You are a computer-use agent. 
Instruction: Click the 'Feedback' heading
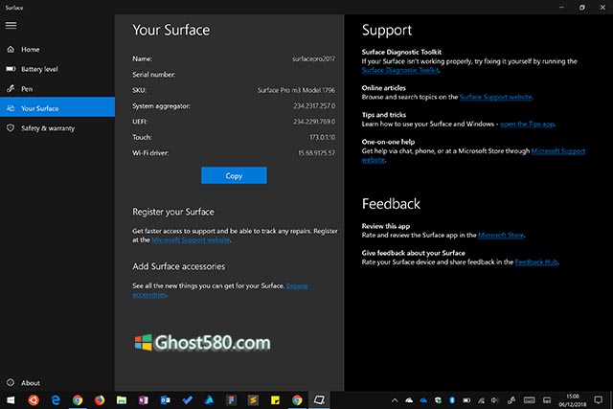[x=391, y=204]
